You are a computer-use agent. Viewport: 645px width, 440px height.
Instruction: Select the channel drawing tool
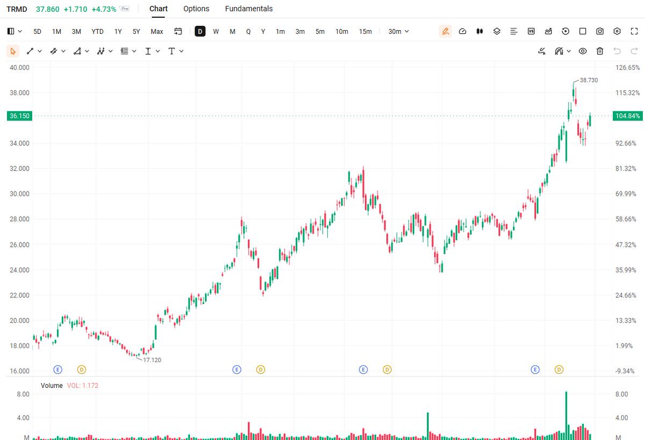click(54, 51)
